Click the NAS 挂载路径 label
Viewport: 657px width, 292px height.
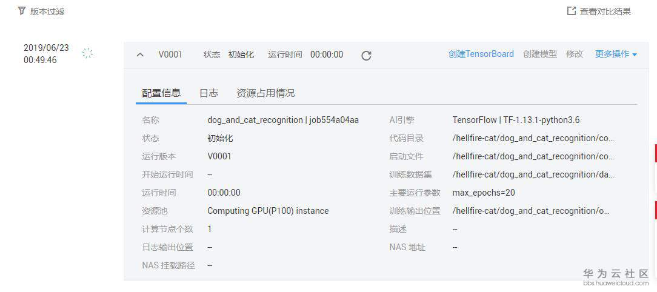click(x=168, y=265)
